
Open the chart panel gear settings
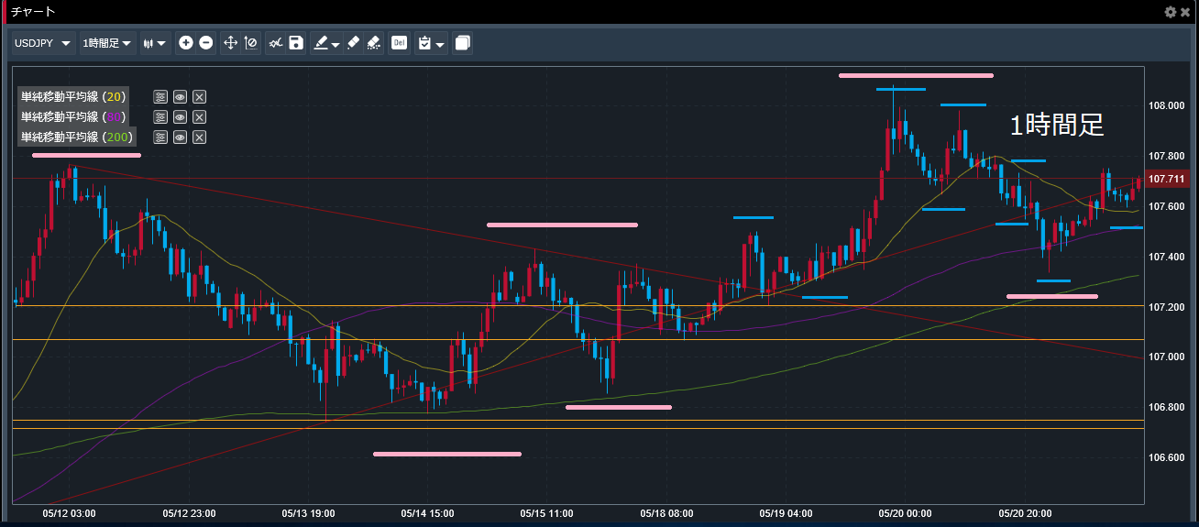pyautogui.click(x=1170, y=12)
